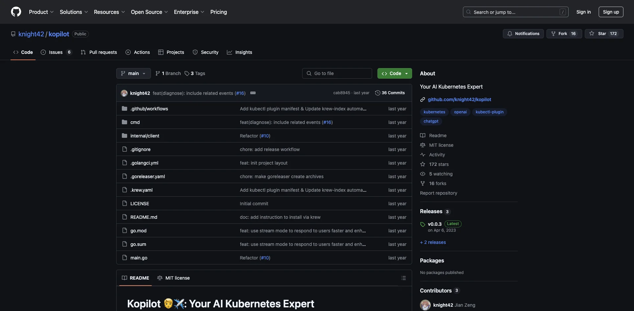The image size is (634, 311).
Task: Click the MIT license scale icon in About
Action: pyautogui.click(x=423, y=145)
